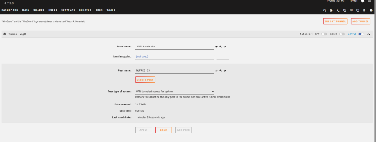Click the 21.7 MiB data received value
376x142 pixels.
pyautogui.click(x=140, y=104)
